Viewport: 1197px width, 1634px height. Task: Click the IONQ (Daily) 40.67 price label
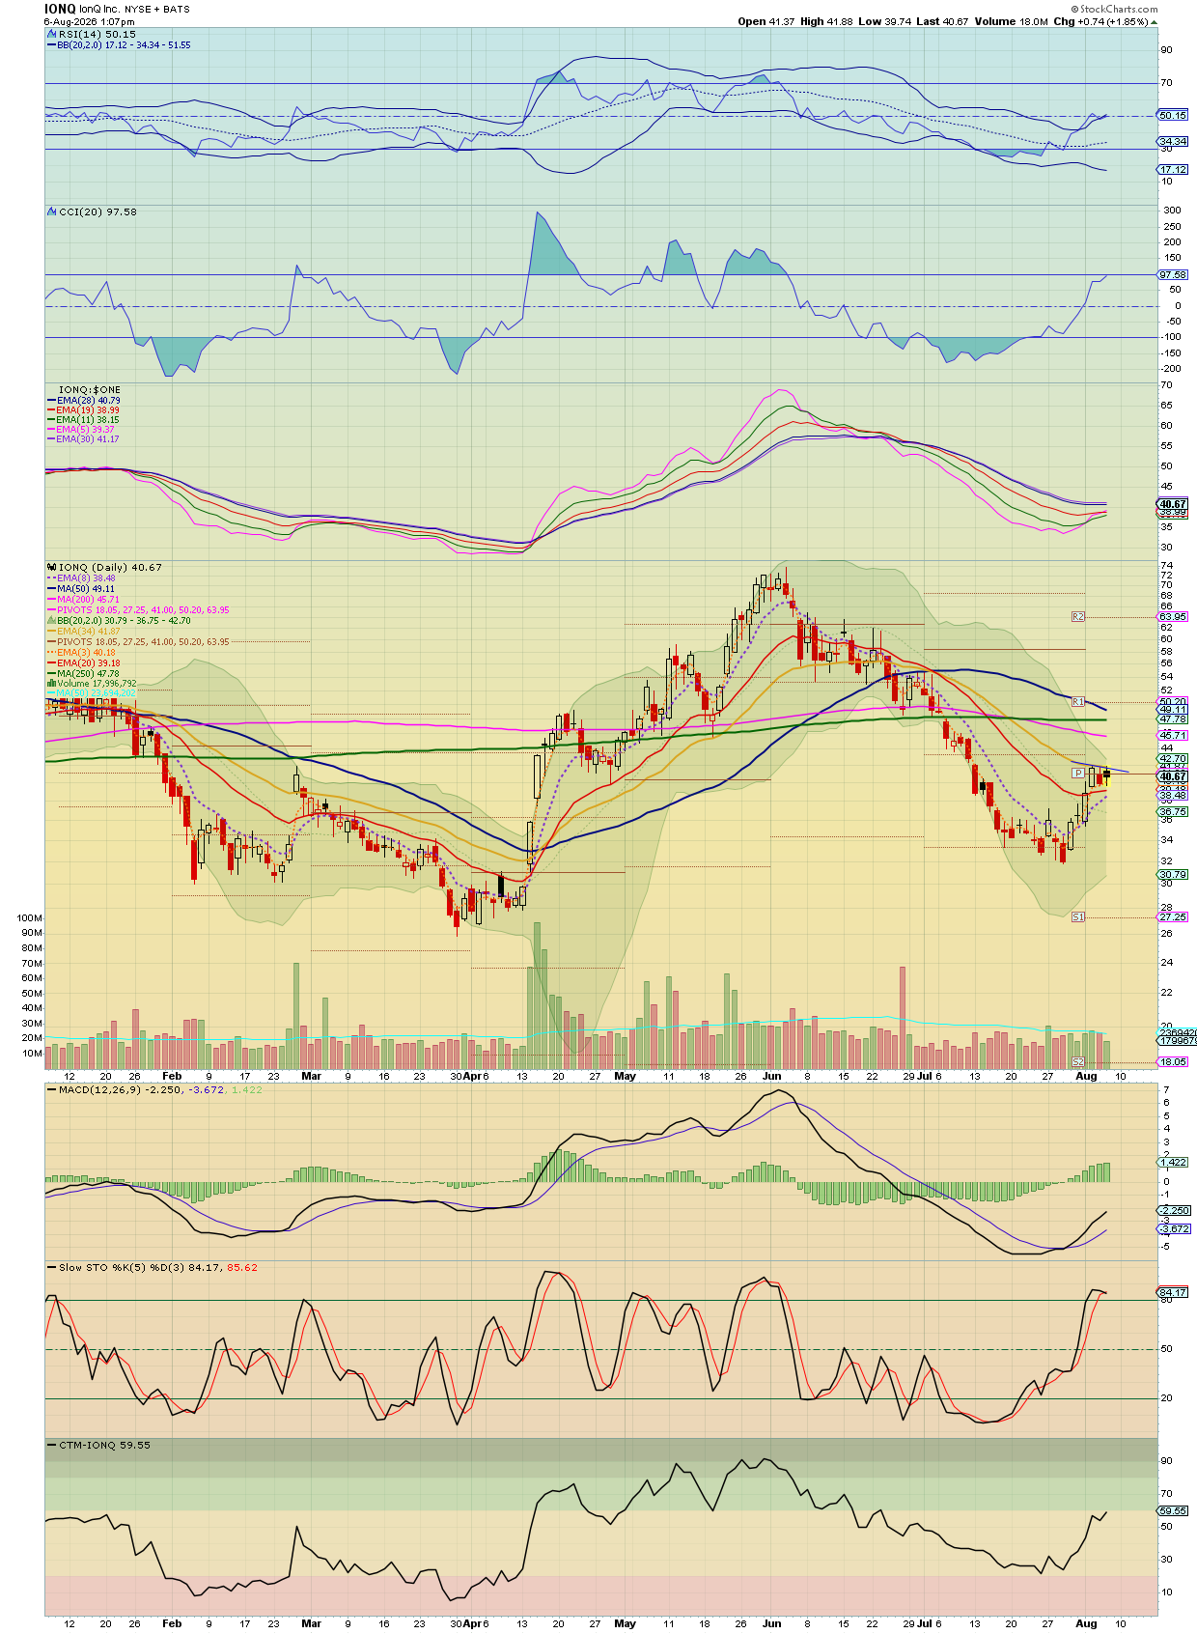click(x=110, y=568)
